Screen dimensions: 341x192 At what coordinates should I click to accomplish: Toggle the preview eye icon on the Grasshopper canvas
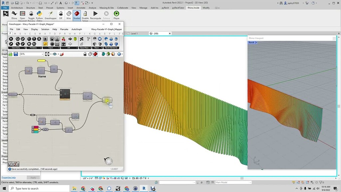click(55, 54)
